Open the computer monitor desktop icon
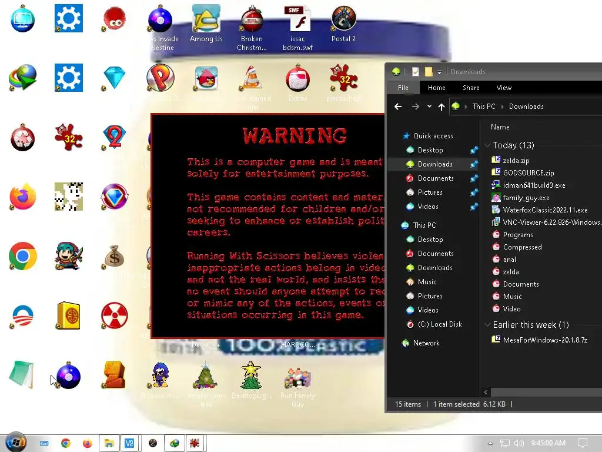Image resolution: width=602 pixels, height=452 pixels. [x=23, y=18]
